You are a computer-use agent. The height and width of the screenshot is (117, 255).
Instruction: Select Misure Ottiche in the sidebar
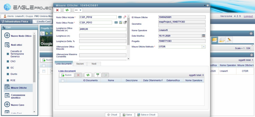18,88
